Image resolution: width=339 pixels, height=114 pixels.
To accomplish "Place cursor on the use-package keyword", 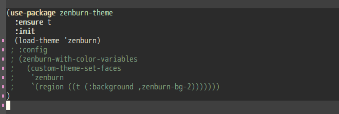I will click(33, 13).
